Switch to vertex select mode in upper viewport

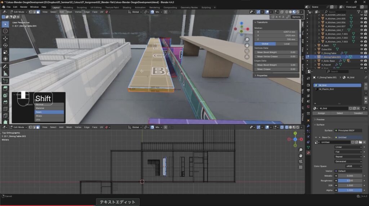click(x=31, y=12)
